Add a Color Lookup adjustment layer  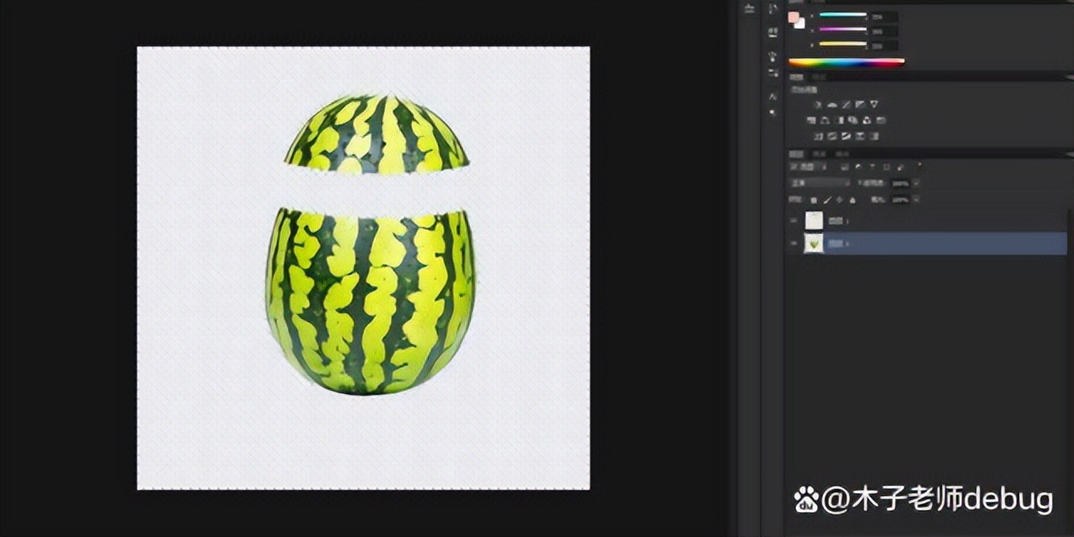pos(881,120)
